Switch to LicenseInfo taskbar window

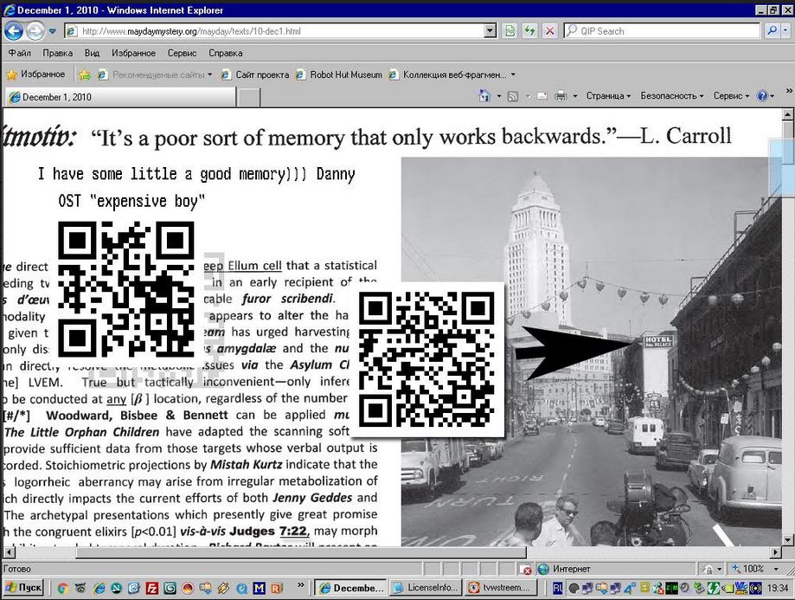click(x=426, y=588)
